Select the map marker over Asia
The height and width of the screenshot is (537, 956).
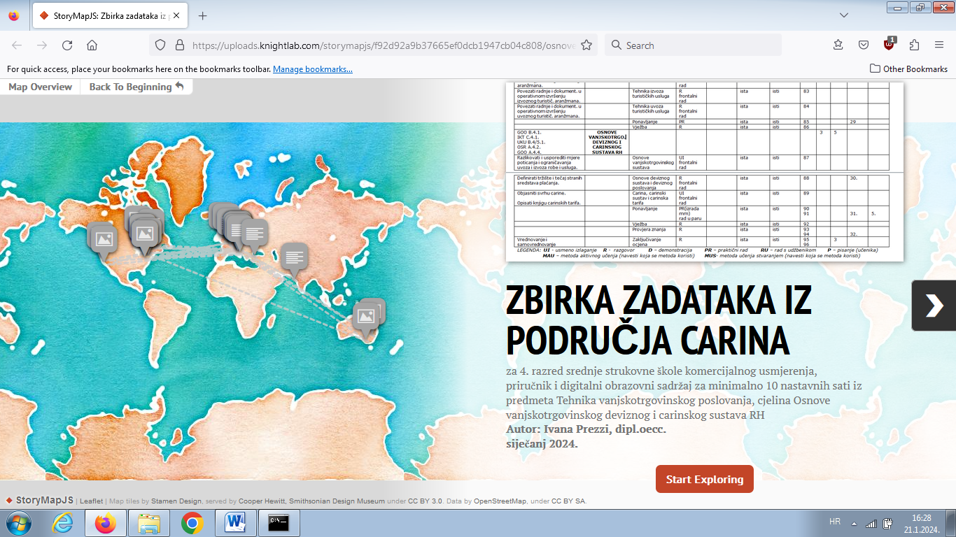(x=295, y=257)
